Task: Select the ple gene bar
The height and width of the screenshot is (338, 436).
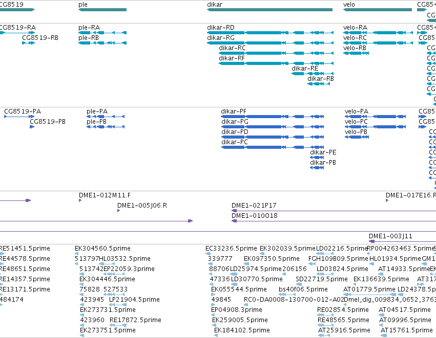Action: tap(102, 10)
